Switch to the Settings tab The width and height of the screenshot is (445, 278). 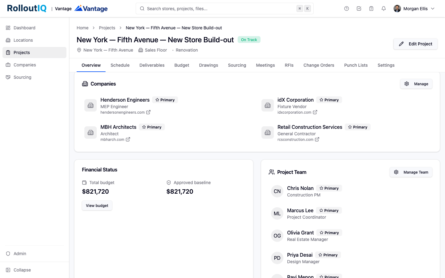point(386,65)
